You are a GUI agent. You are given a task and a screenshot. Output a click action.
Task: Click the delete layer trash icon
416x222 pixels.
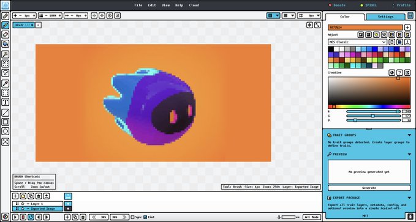39,196
